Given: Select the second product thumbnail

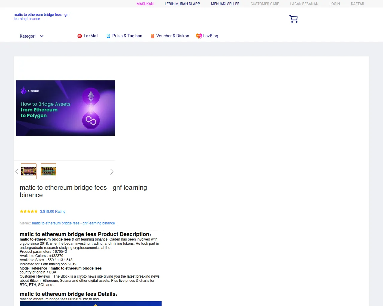Looking at the screenshot, I should point(48,171).
